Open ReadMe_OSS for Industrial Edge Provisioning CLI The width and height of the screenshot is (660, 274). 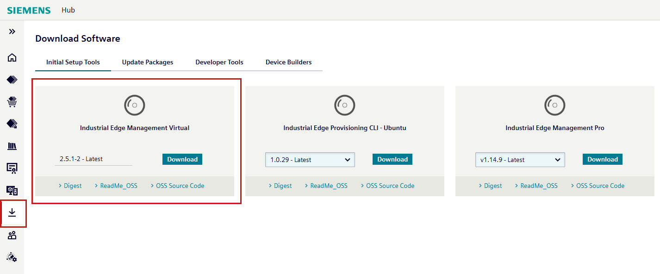click(329, 186)
